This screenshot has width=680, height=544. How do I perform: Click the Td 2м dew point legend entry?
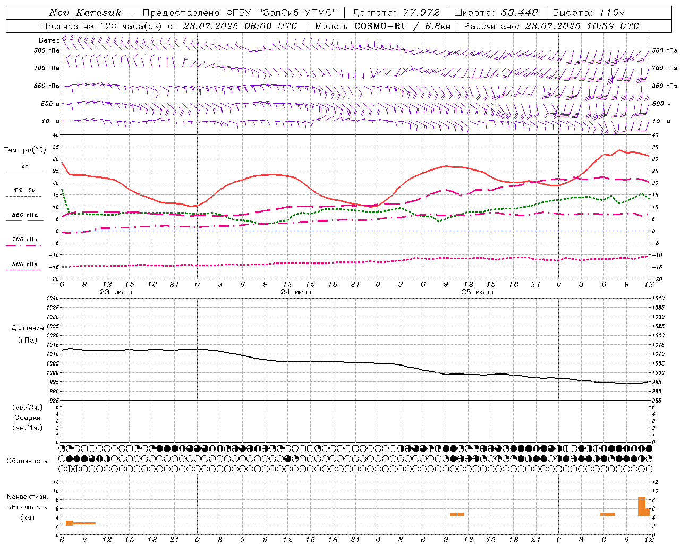(24, 190)
